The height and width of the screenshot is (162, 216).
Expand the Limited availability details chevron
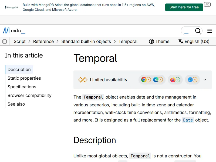pos(205,80)
